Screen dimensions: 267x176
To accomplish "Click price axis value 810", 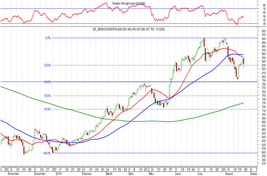I will 264,73.
